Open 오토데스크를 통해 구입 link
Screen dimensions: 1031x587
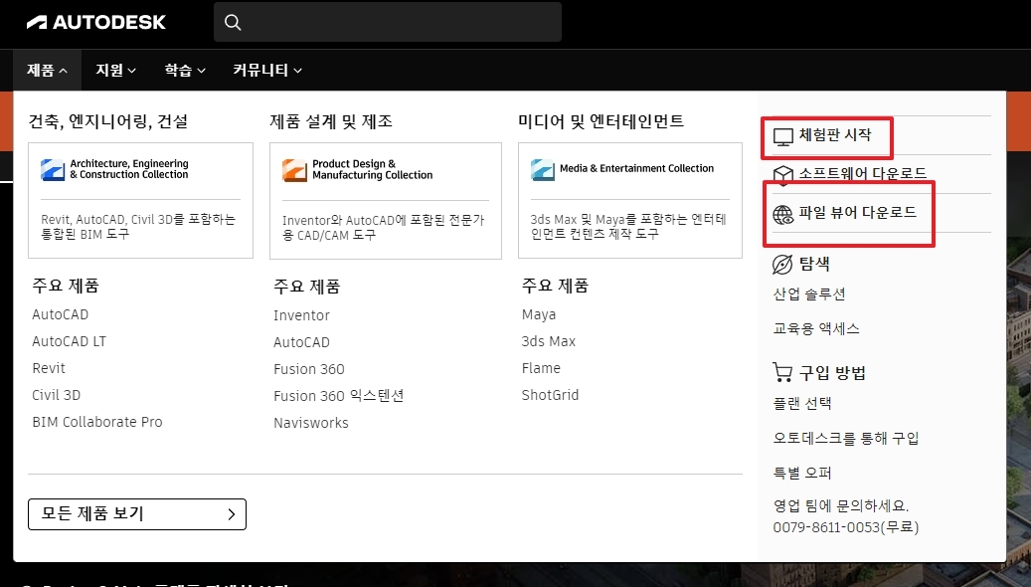(846, 439)
